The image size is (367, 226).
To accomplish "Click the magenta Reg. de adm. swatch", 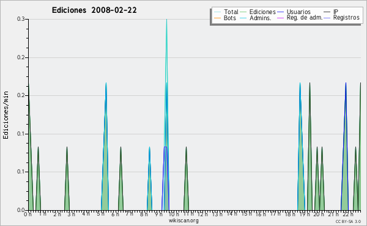I will click(280, 18).
